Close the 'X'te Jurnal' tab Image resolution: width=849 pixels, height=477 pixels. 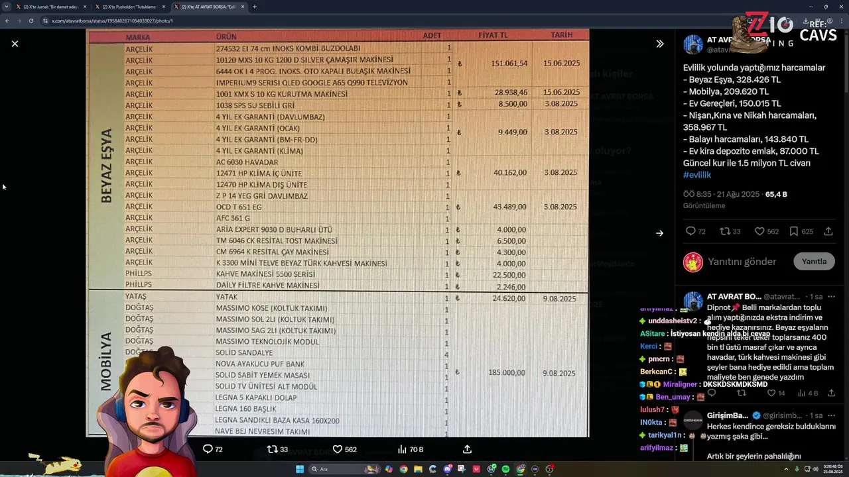tap(85, 7)
